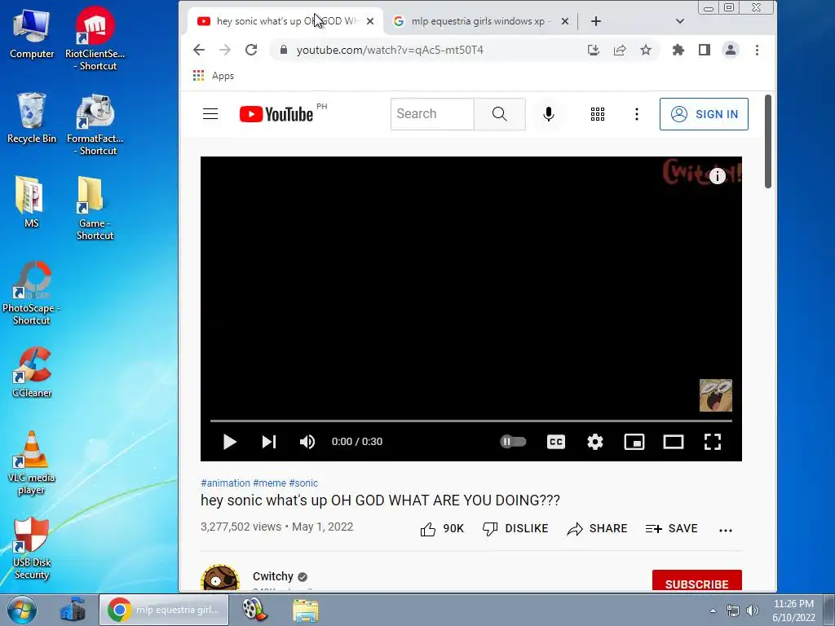Screen dimensions: 835x626
Task: Click the install app icon in address bar
Action: (594, 50)
